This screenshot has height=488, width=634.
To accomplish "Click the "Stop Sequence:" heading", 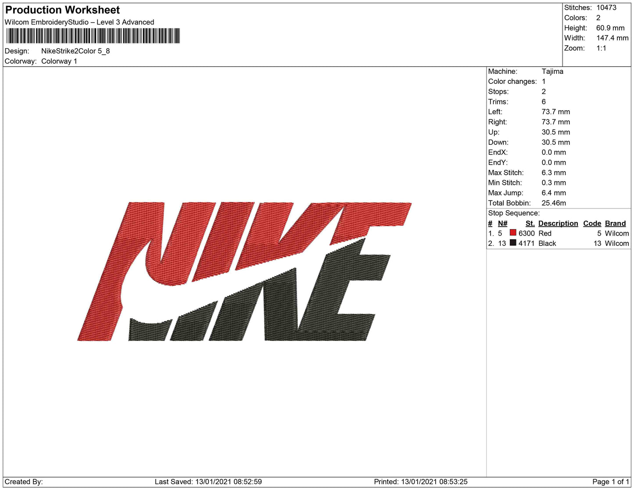I will point(514,213).
